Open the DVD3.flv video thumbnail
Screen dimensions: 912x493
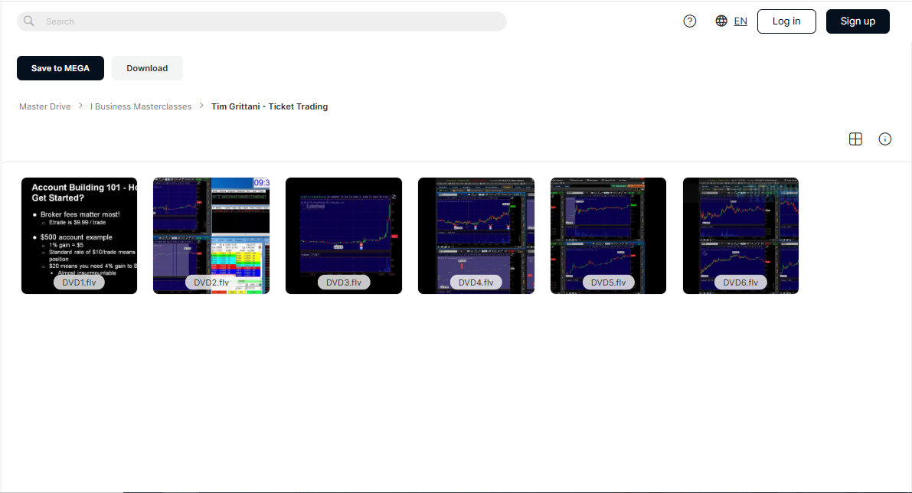coord(344,236)
